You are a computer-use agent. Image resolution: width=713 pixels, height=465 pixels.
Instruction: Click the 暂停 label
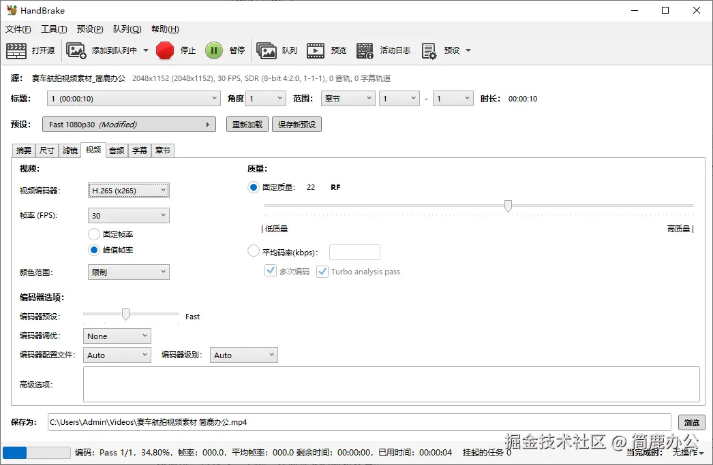(237, 50)
